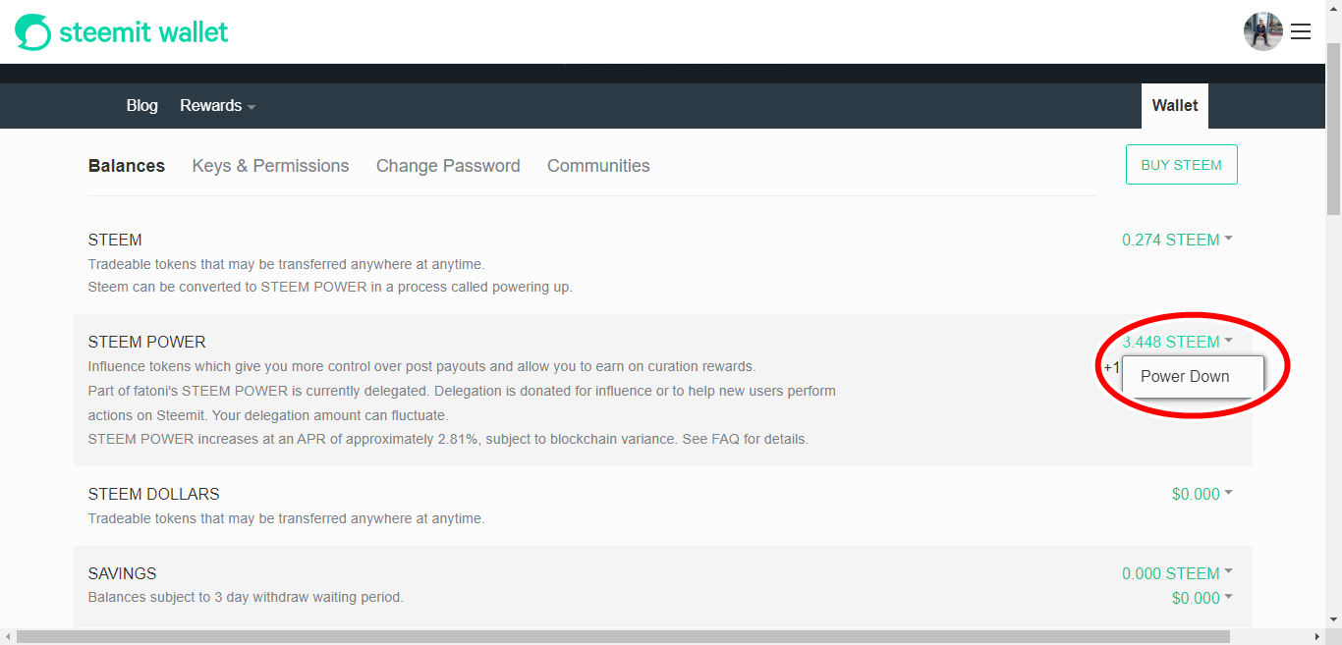Image resolution: width=1342 pixels, height=645 pixels.
Task: Expand the 0.274 STEEM balance dropdown
Action: 1177,240
